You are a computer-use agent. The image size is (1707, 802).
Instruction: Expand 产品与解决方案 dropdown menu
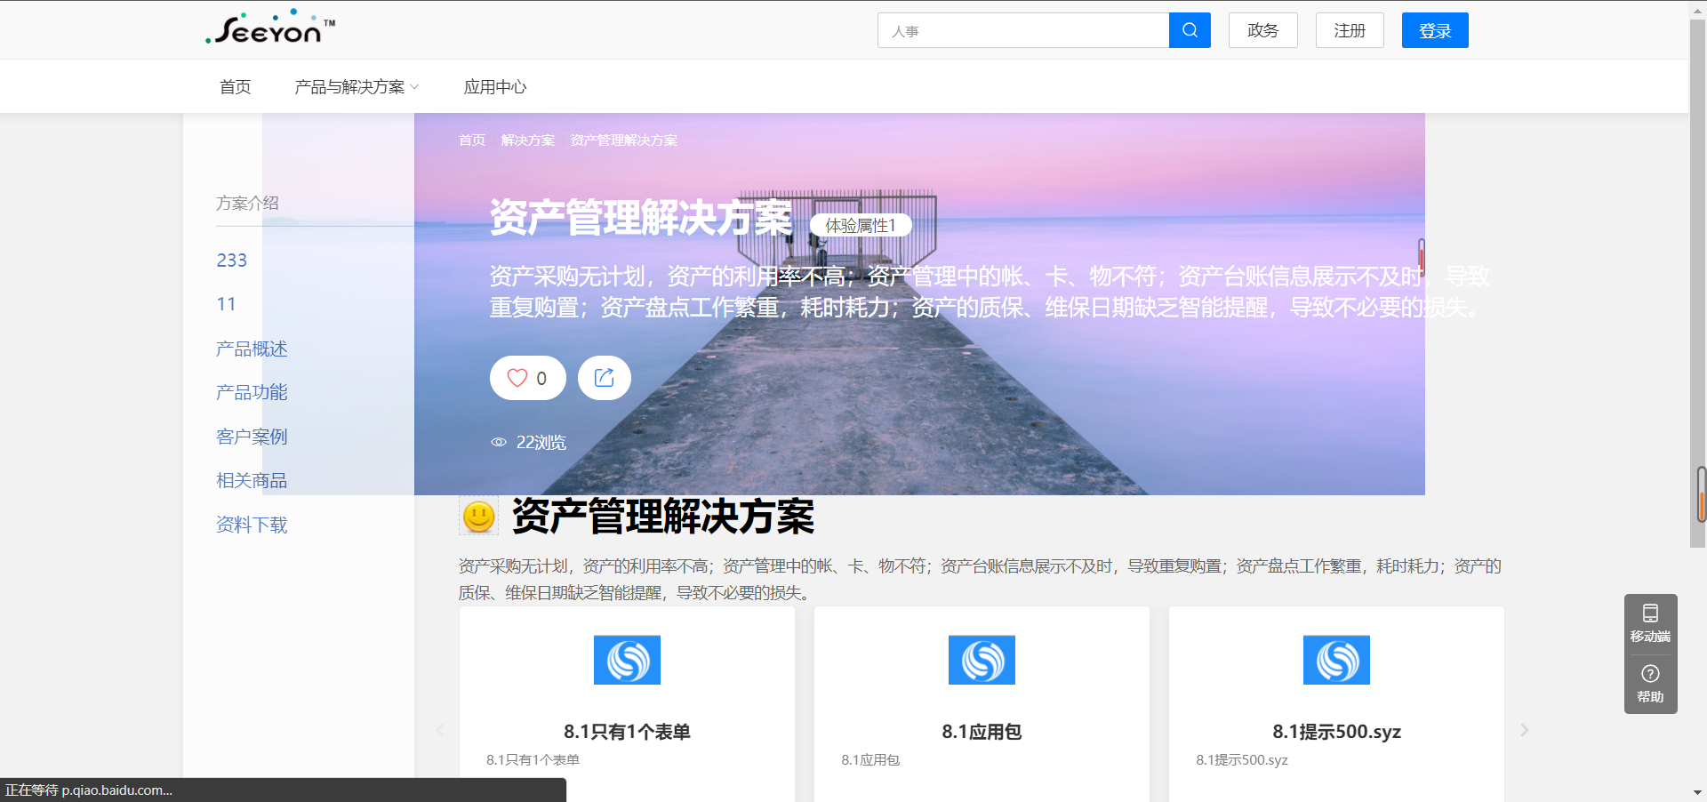tap(357, 87)
